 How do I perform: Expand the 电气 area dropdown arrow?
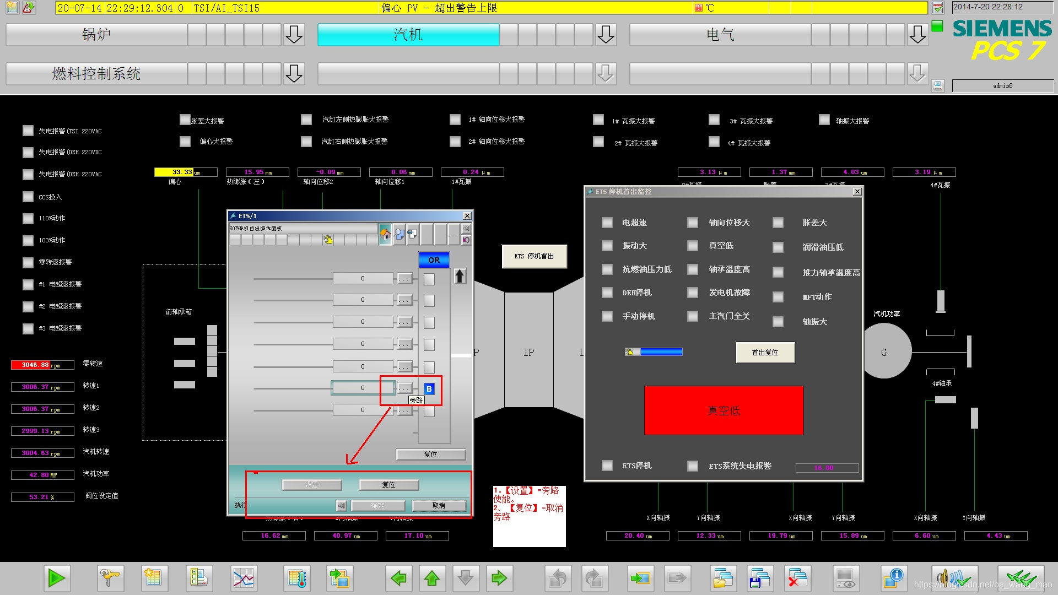point(917,35)
